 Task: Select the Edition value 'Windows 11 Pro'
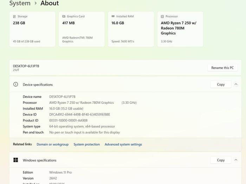pos(60,172)
